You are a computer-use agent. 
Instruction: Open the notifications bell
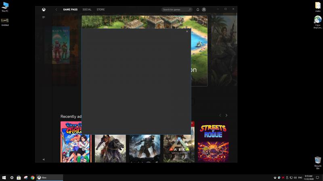pos(198,9)
